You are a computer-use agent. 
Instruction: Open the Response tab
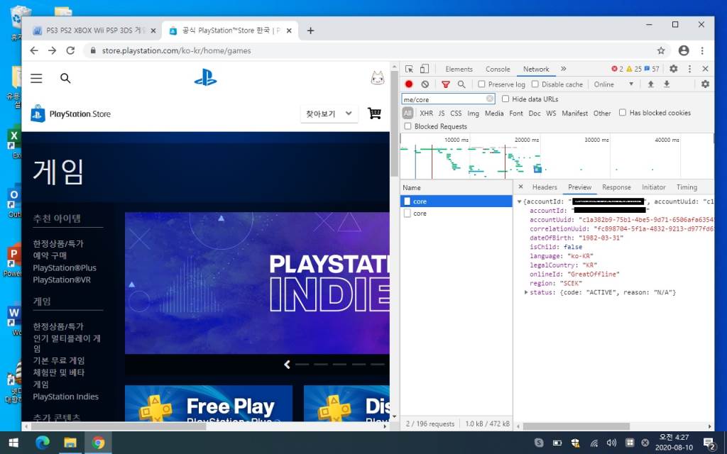[616, 187]
